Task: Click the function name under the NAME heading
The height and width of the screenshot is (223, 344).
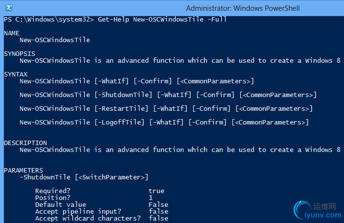Action: pos(55,40)
